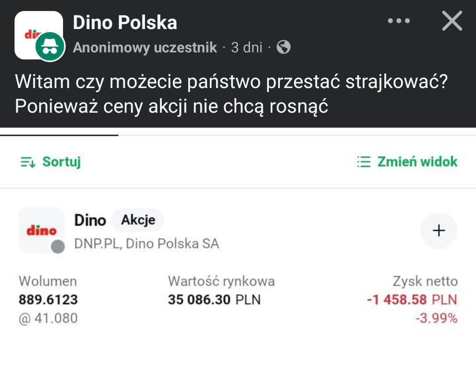This screenshot has width=476, height=368.
Task: Click the "3 dni" post timestamp
Action: (246, 48)
